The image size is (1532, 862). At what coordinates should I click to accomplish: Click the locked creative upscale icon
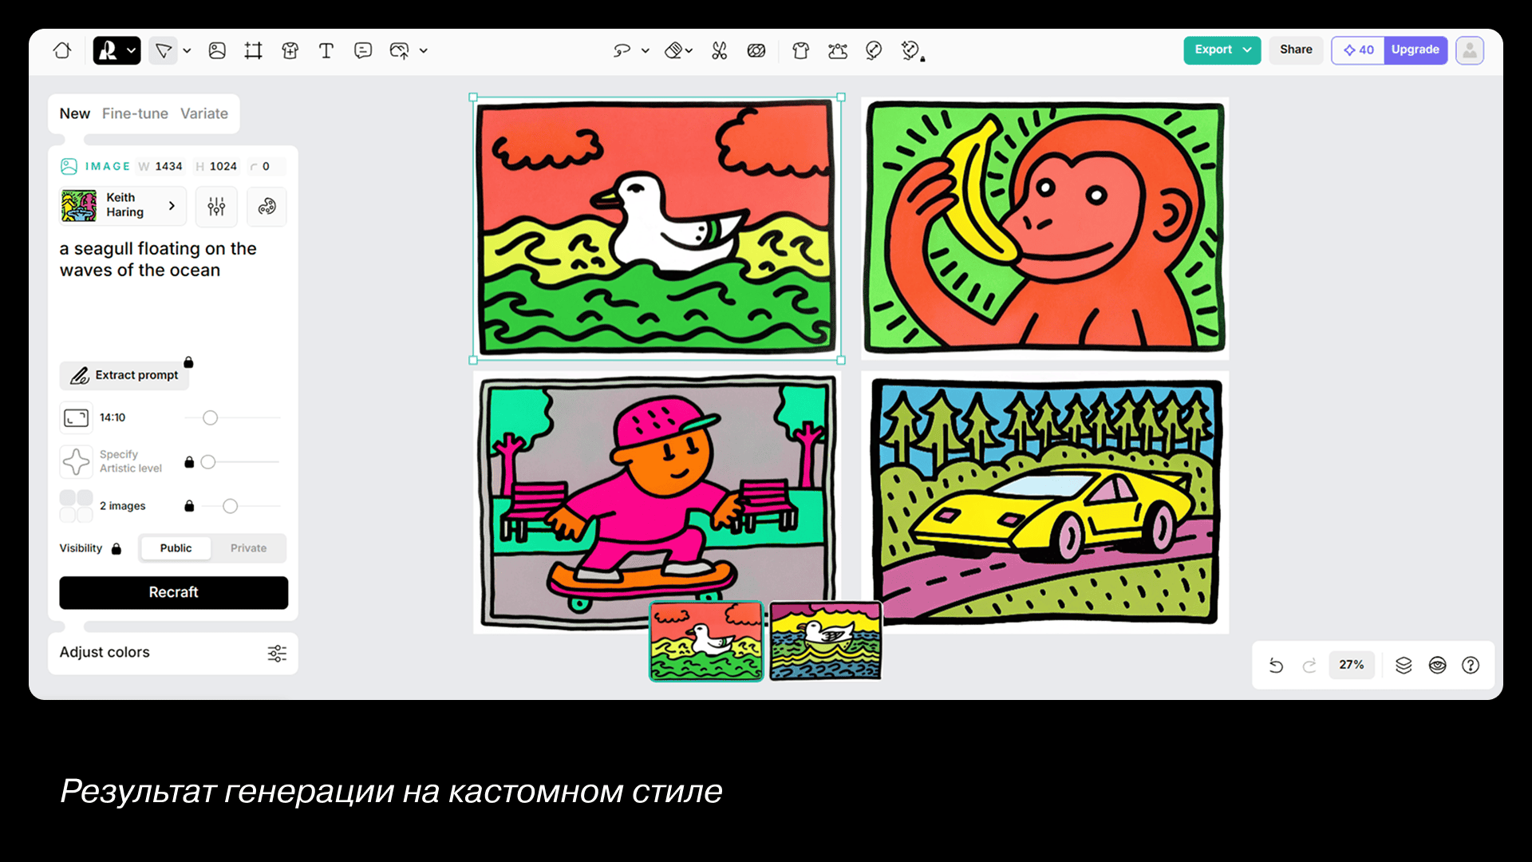point(911,50)
